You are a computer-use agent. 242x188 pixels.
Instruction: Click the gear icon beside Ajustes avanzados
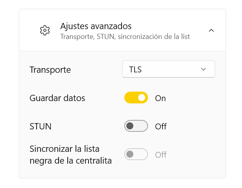pyautogui.click(x=45, y=30)
